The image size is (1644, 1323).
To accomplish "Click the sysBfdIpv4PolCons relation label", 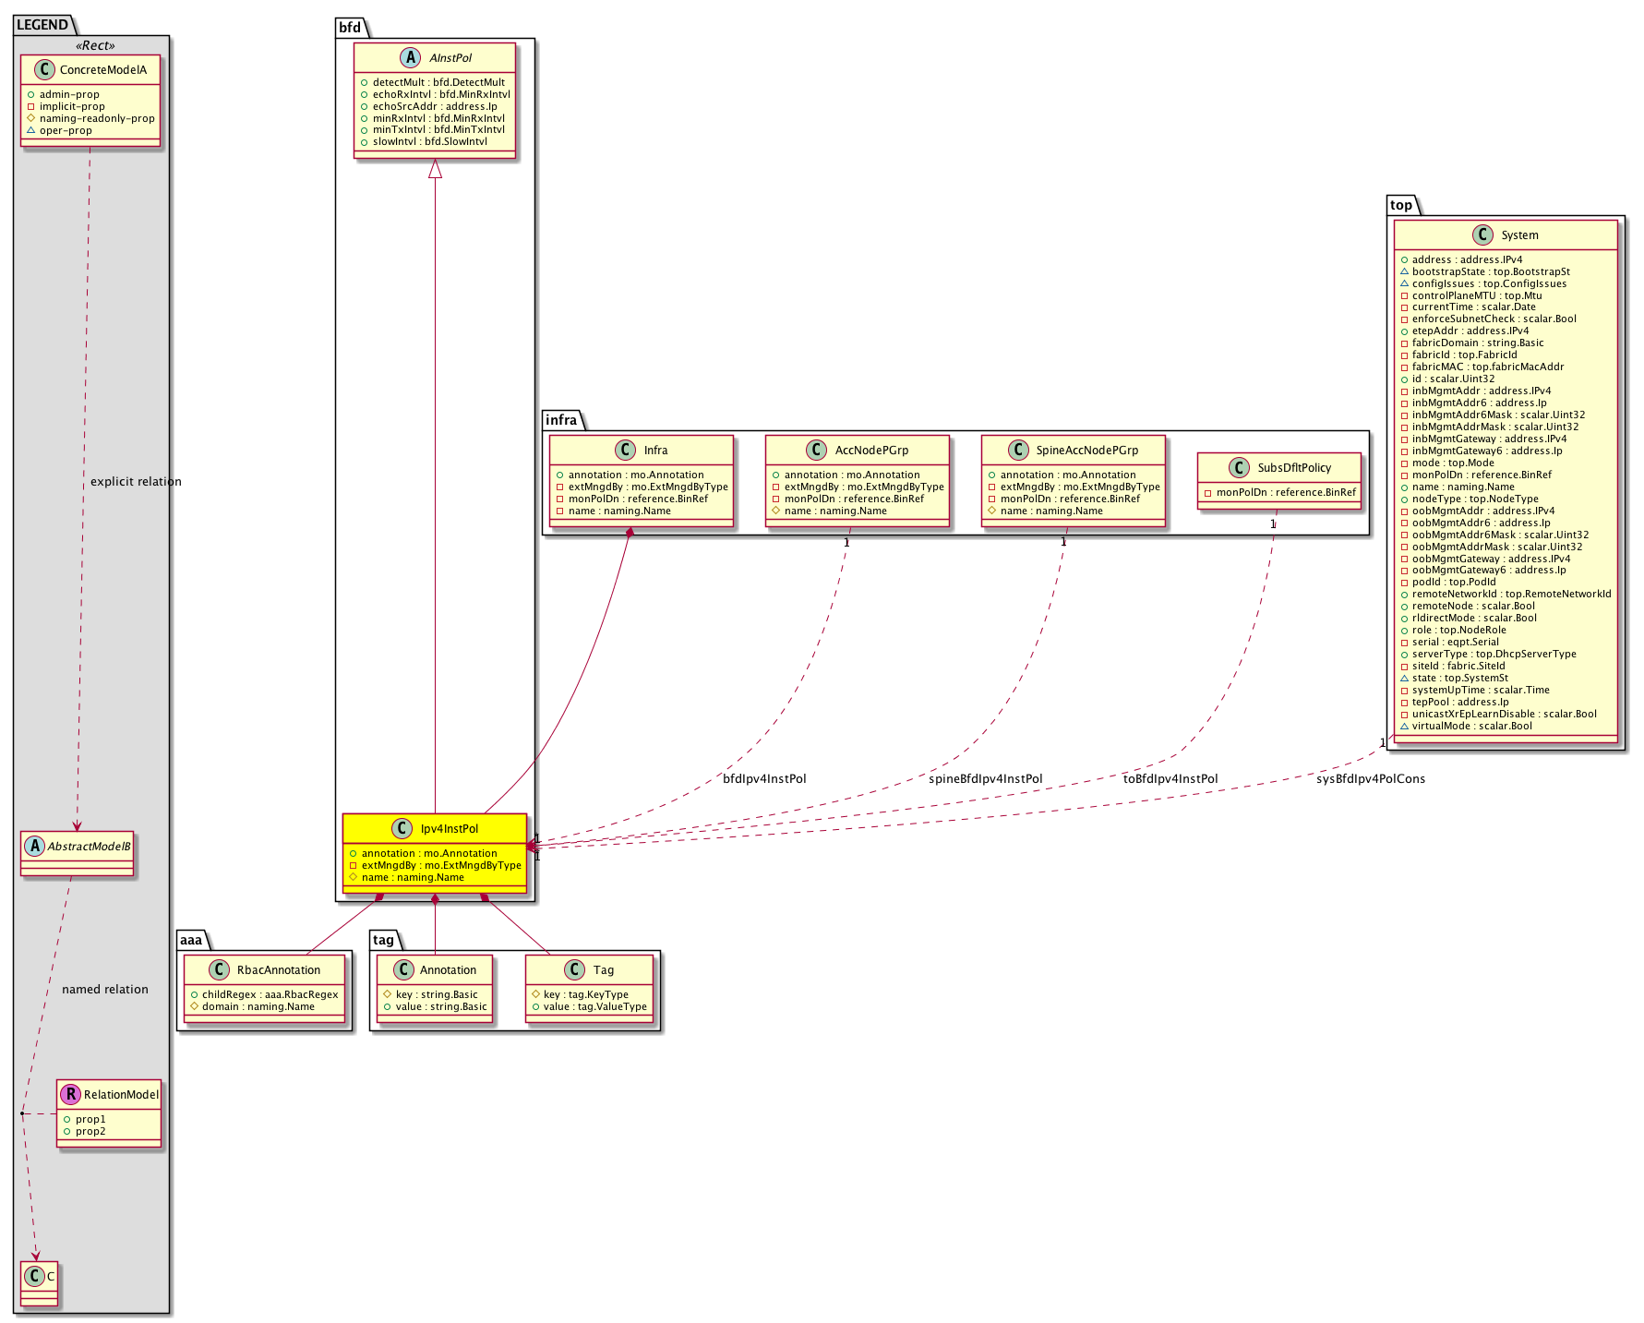I will pos(1370,778).
